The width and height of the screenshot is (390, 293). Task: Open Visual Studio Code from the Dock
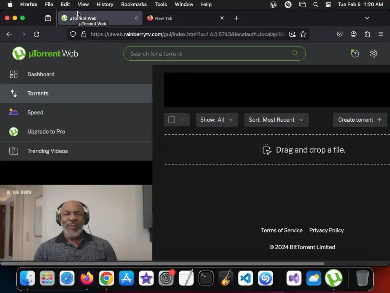(x=246, y=278)
